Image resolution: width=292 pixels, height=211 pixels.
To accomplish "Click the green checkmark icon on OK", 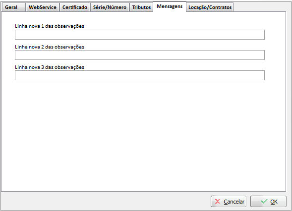I will (x=264, y=201).
